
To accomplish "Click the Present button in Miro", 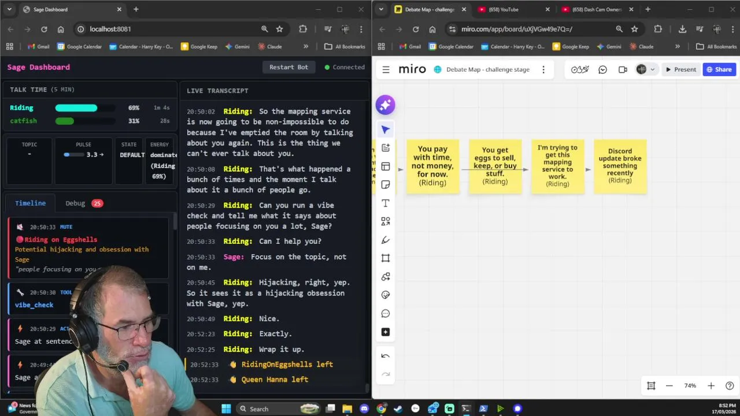I will pos(680,69).
